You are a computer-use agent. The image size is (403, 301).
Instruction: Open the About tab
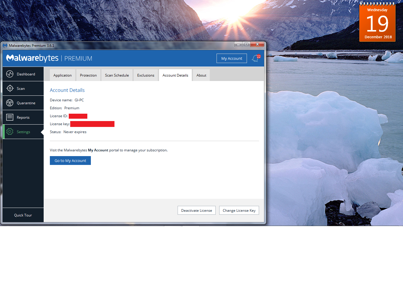click(201, 75)
